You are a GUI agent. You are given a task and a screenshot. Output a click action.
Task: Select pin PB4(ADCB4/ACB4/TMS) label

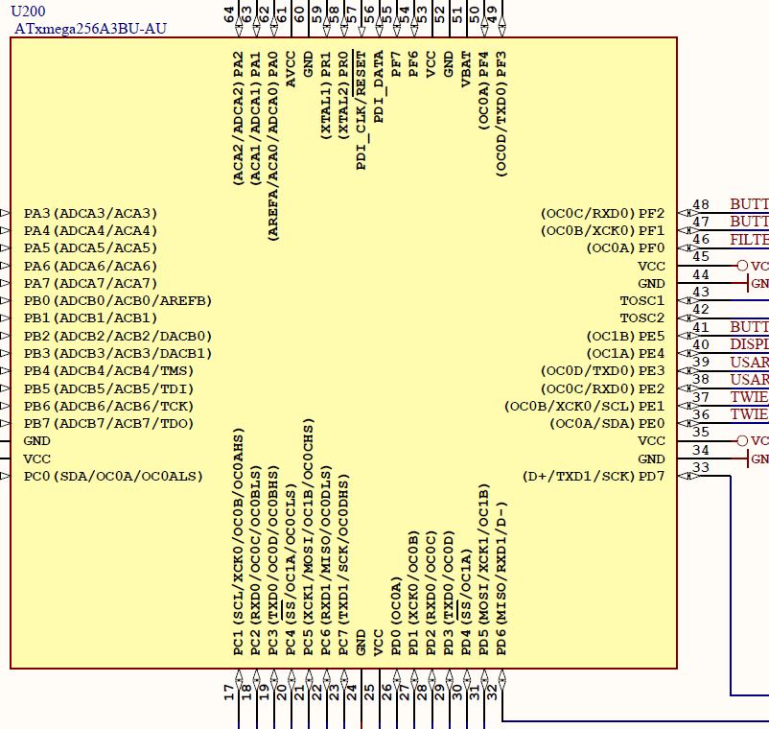[109, 371]
